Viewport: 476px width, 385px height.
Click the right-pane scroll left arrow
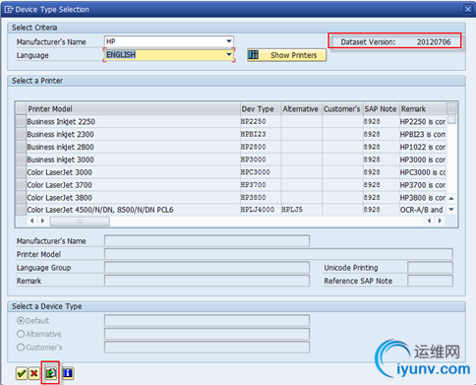[x=429, y=221]
